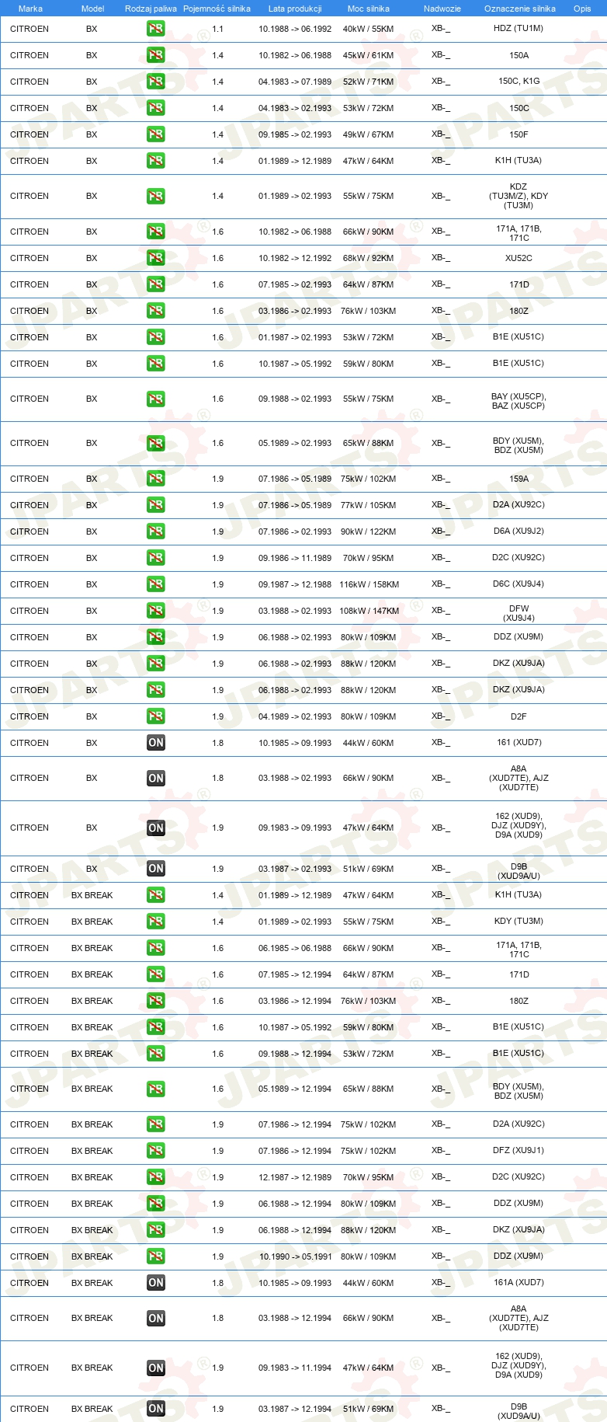Screen dimensions: 607x1422
Task: Click diesel ON icon in BX 51kW / 69KM row
Action: tap(156, 869)
